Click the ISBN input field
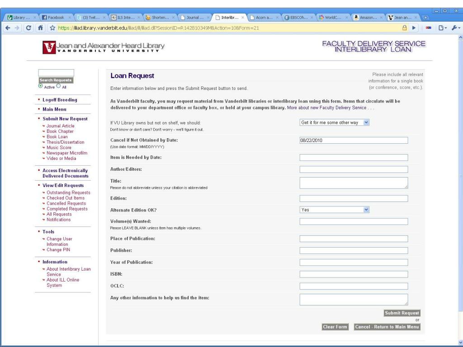The width and height of the screenshot is (463, 347). click(x=354, y=274)
